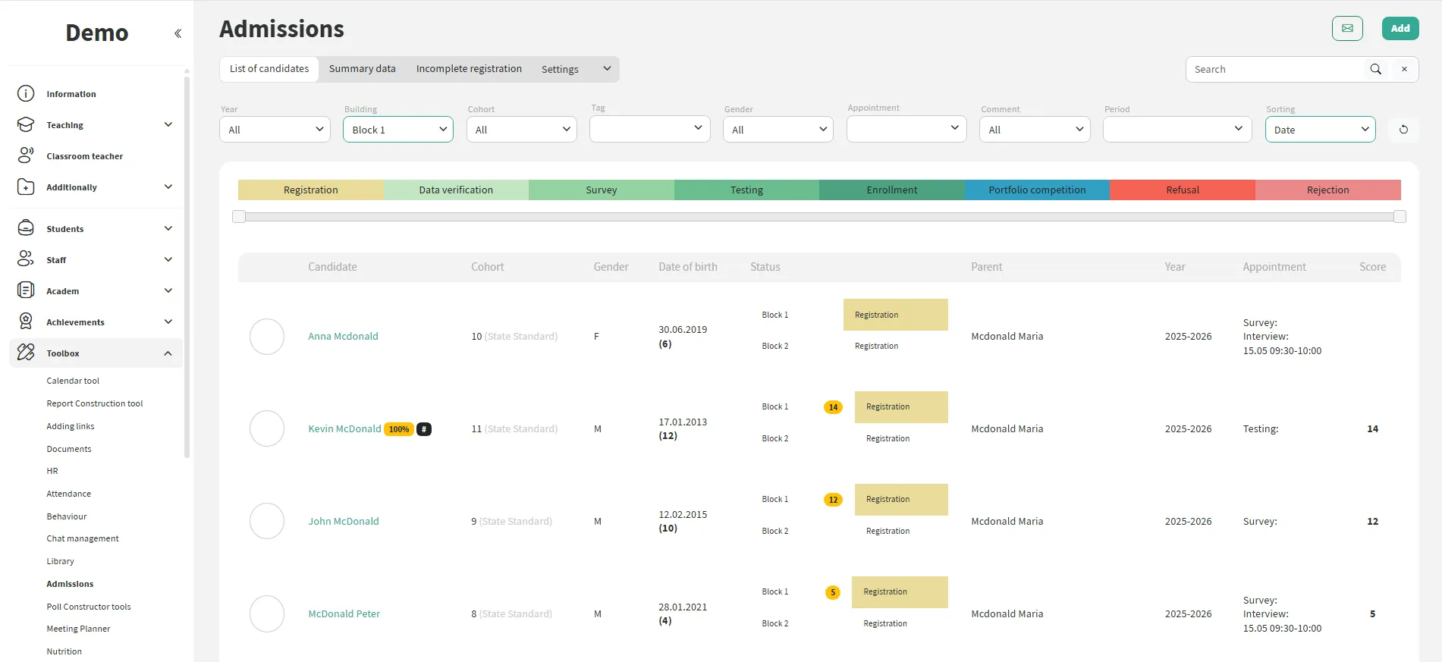
Task: Collapse sidebar with double chevron icon
Action: pyautogui.click(x=178, y=33)
